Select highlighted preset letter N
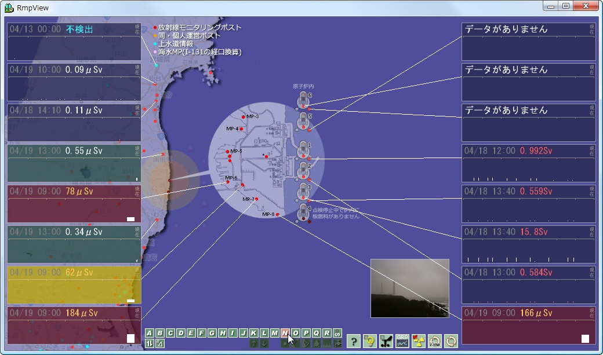Image resolution: width=603 pixels, height=355 pixels. 285,333
